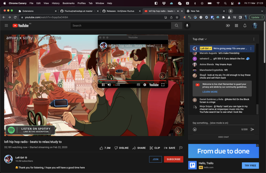The image size is (266, 173).
Task: Open the YouTube apps grid
Action: 236,25
